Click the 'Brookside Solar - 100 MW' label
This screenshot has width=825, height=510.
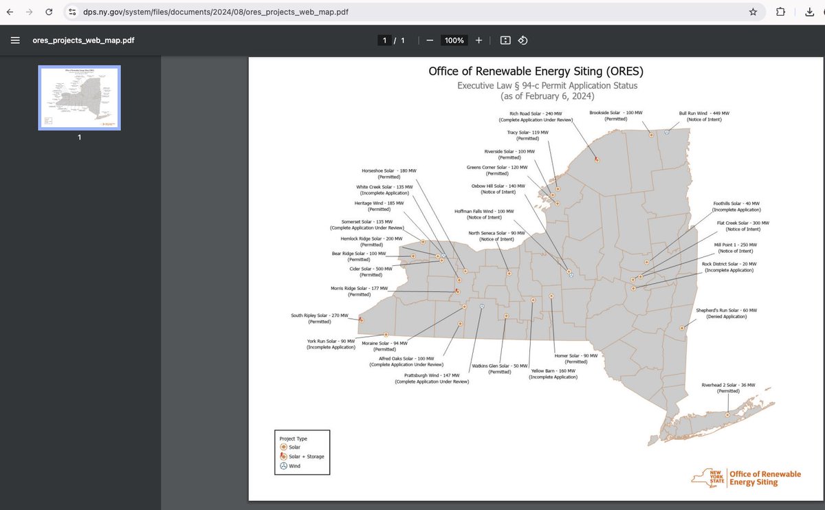click(x=616, y=112)
